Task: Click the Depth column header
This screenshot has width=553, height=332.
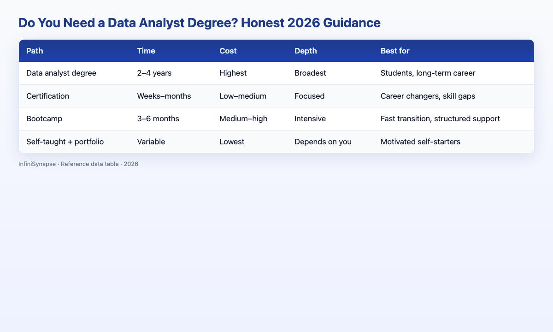Action: [x=306, y=51]
